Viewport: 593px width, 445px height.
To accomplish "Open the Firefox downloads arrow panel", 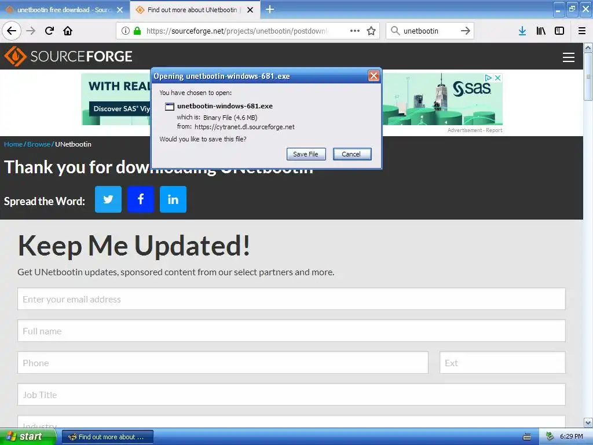I will click(522, 31).
